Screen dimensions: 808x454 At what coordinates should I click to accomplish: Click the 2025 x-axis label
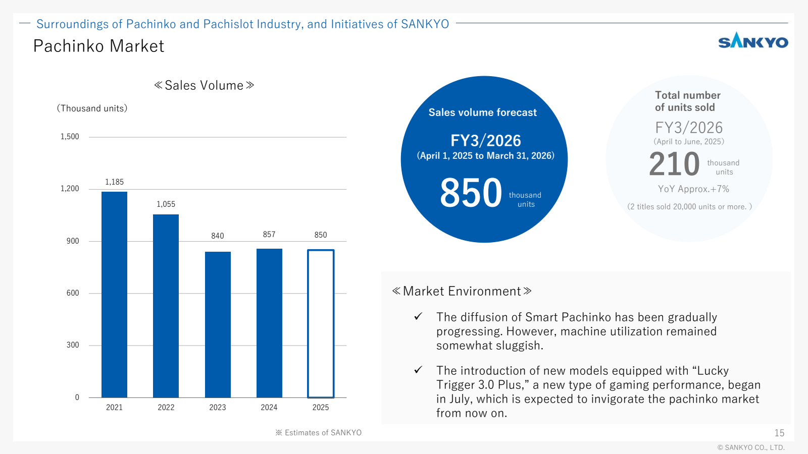pos(321,408)
